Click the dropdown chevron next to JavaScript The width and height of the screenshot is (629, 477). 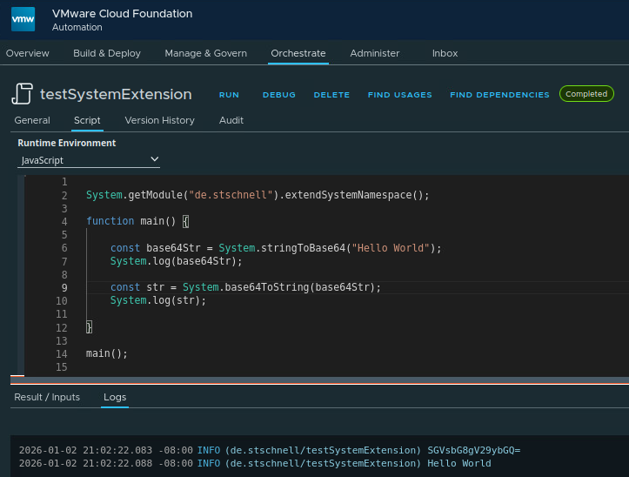155,159
